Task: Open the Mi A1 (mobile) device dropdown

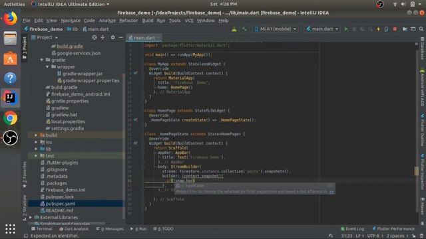Action: 276,29
